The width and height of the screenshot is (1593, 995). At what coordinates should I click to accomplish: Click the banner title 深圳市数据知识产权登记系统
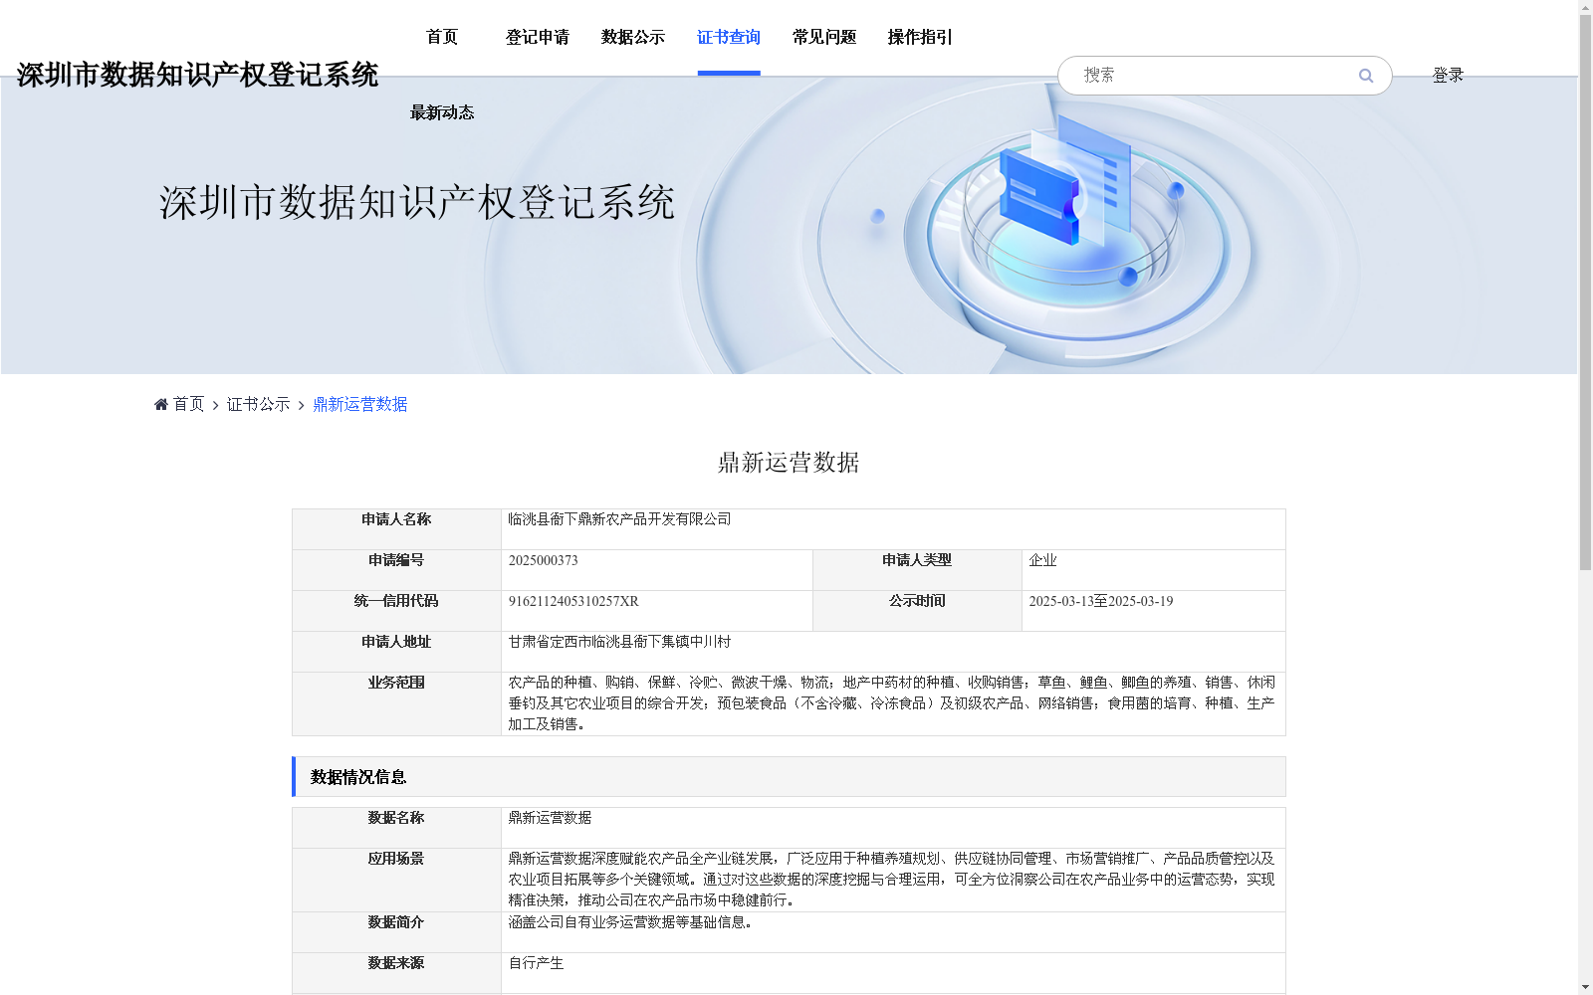[417, 202]
